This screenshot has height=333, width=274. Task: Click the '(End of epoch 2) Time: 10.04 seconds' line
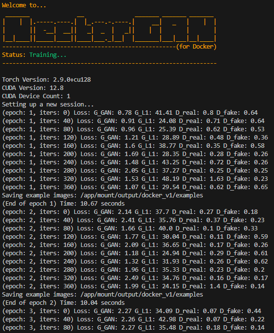point(63,303)
